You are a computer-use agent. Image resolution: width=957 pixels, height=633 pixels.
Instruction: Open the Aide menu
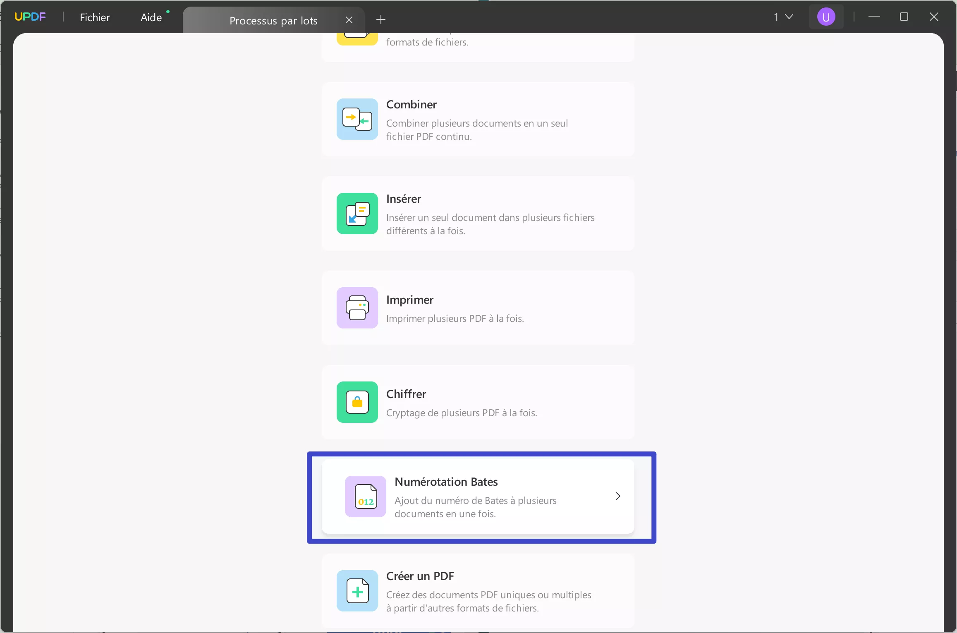point(151,17)
